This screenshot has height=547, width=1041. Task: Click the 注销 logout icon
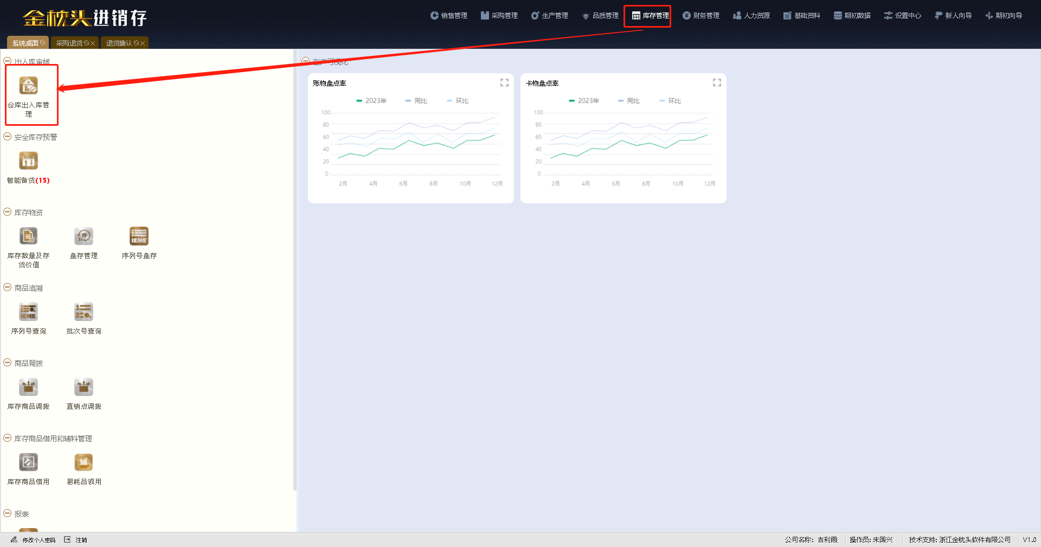(67, 539)
